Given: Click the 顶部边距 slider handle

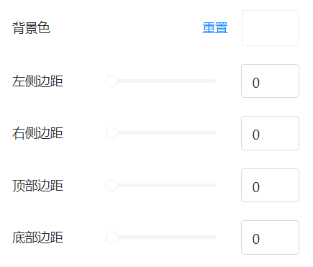Looking at the screenshot, I should click(112, 185).
